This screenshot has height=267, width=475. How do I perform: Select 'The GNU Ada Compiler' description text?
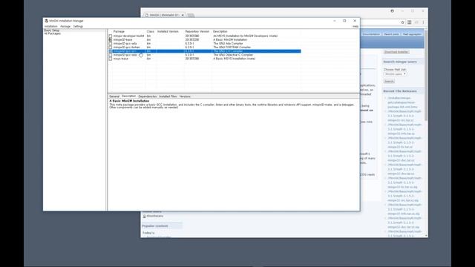coord(228,44)
